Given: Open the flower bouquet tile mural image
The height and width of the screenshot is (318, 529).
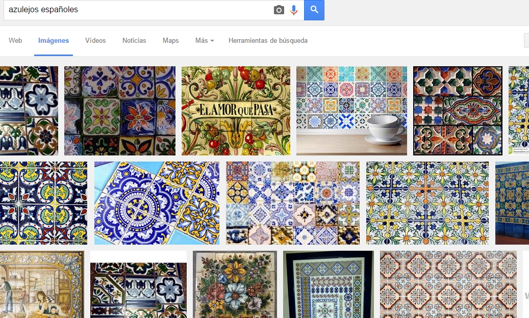Looking at the screenshot, I should [x=235, y=284].
